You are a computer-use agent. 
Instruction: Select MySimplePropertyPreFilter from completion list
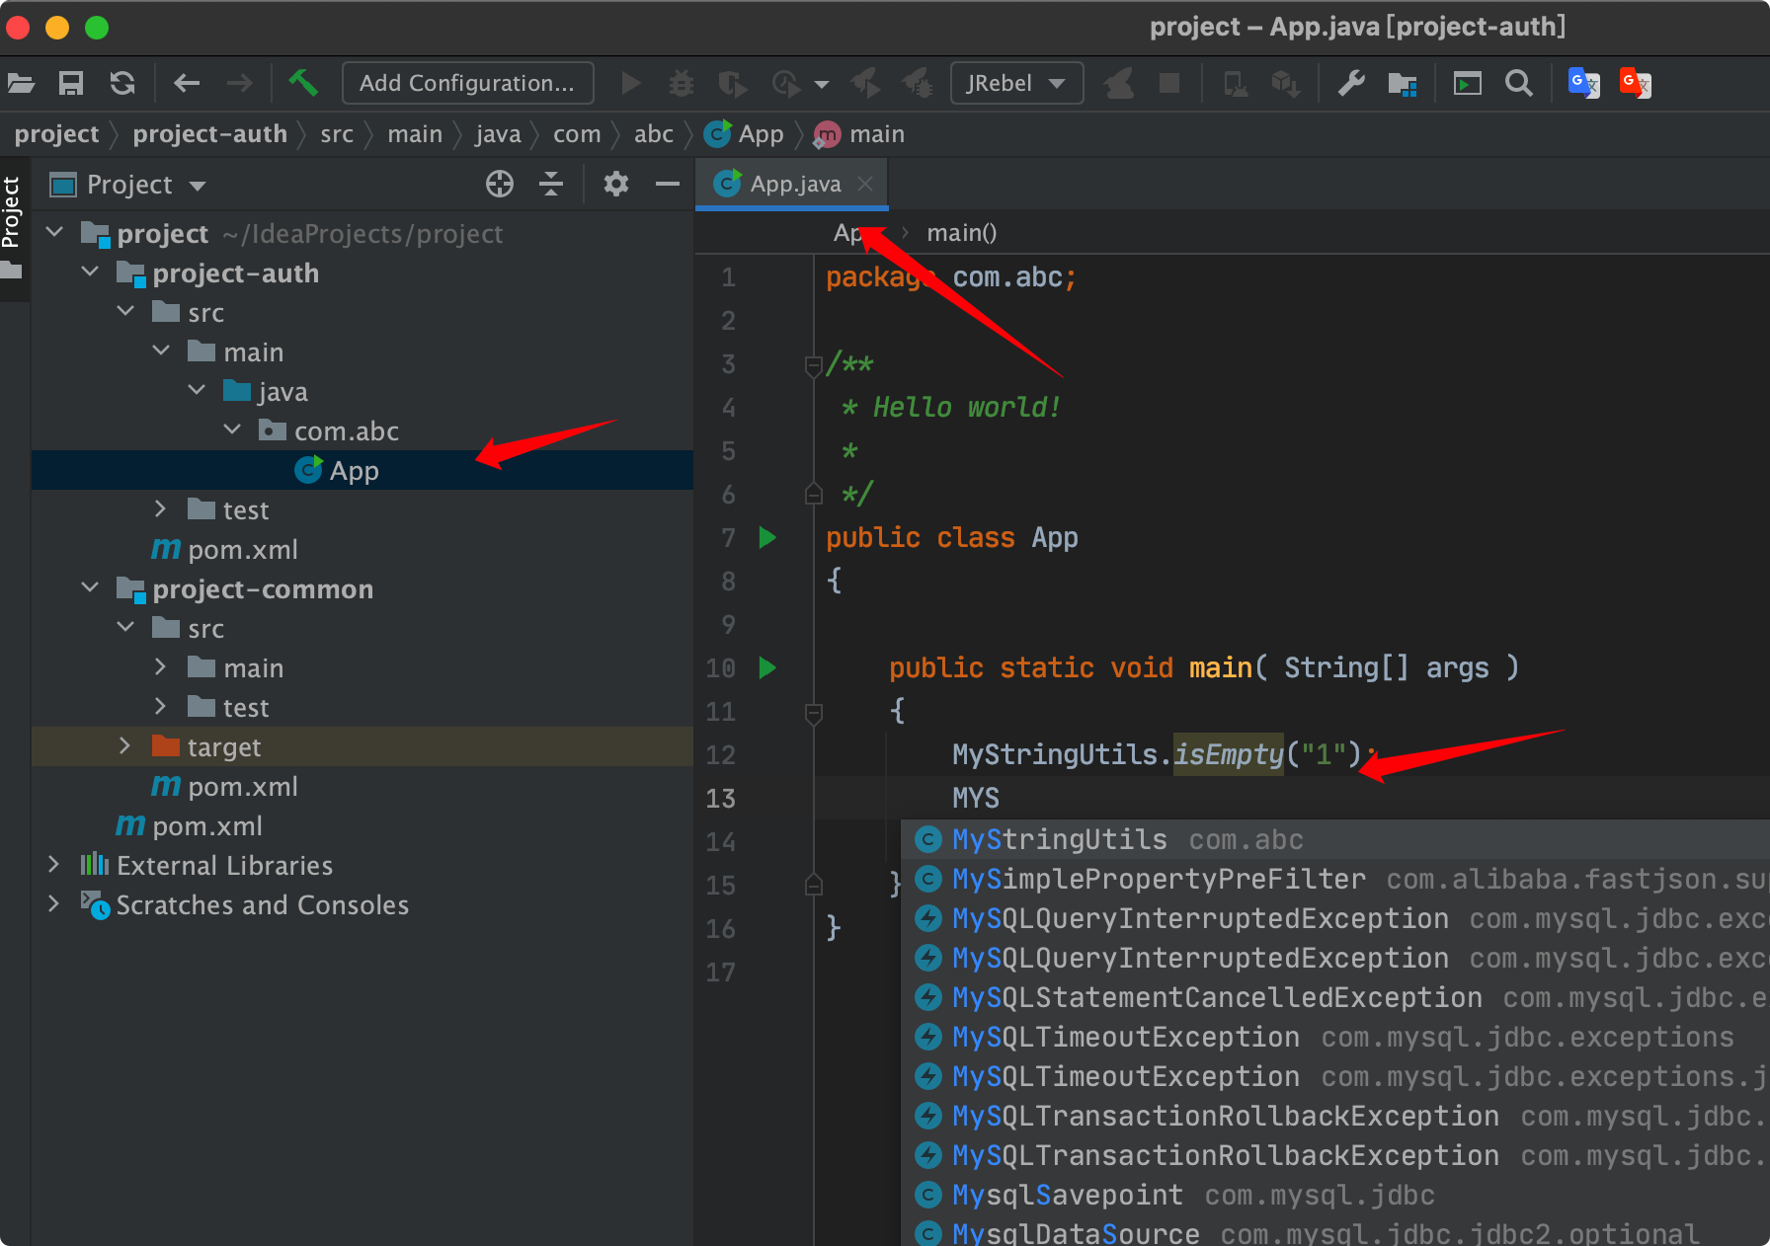tap(1158, 879)
